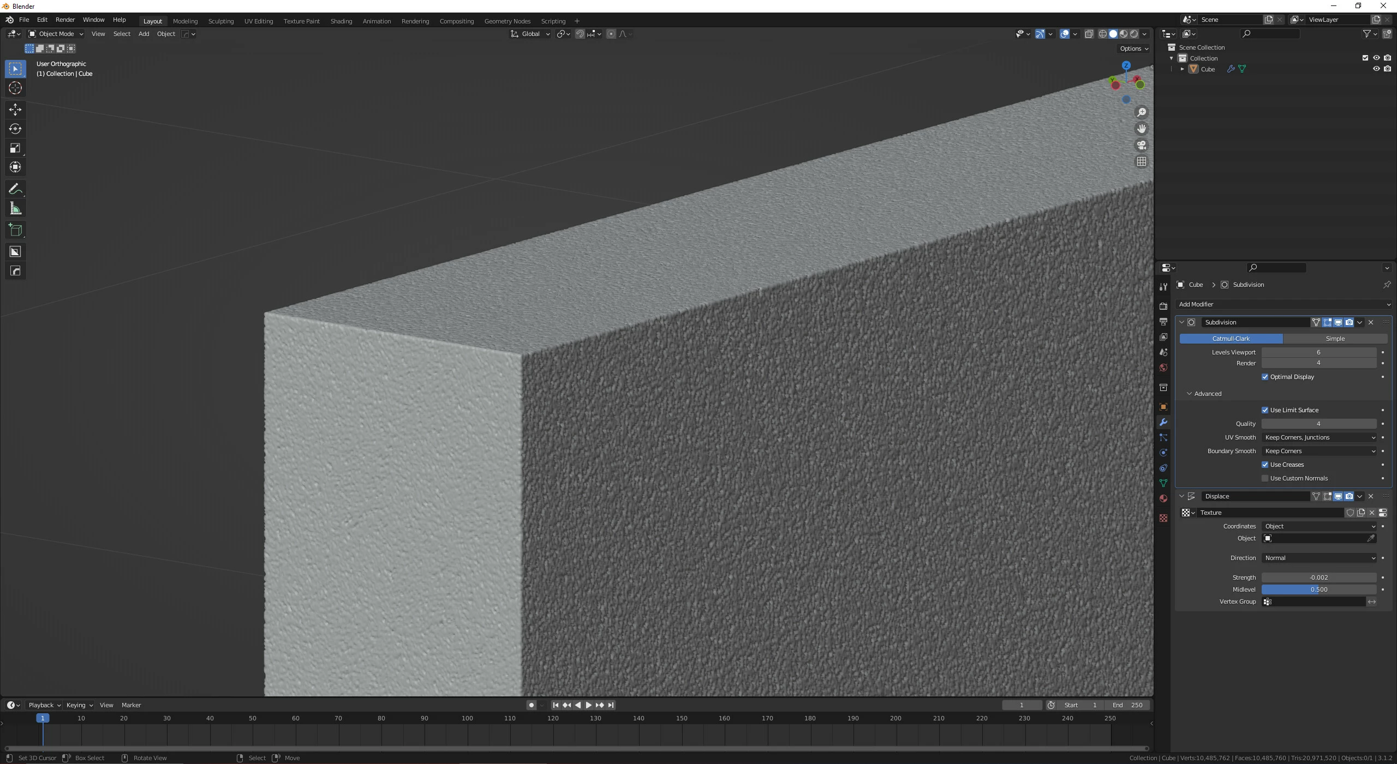
Task: Activate the Annotate pencil tool
Action: pyautogui.click(x=15, y=189)
